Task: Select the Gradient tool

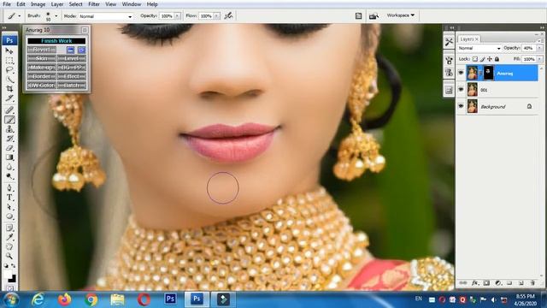Action: tap(9, 157)
